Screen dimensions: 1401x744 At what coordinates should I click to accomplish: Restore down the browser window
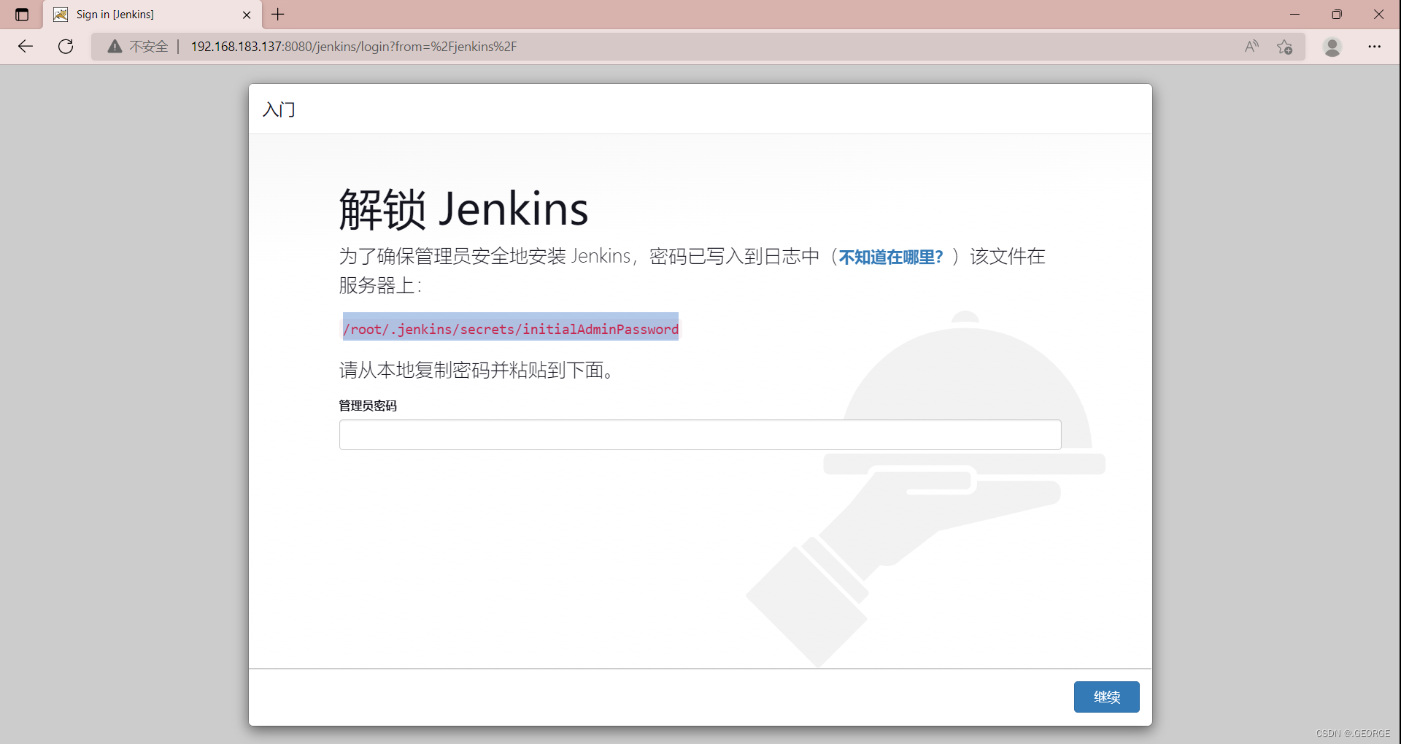[x=1337, y=14]
